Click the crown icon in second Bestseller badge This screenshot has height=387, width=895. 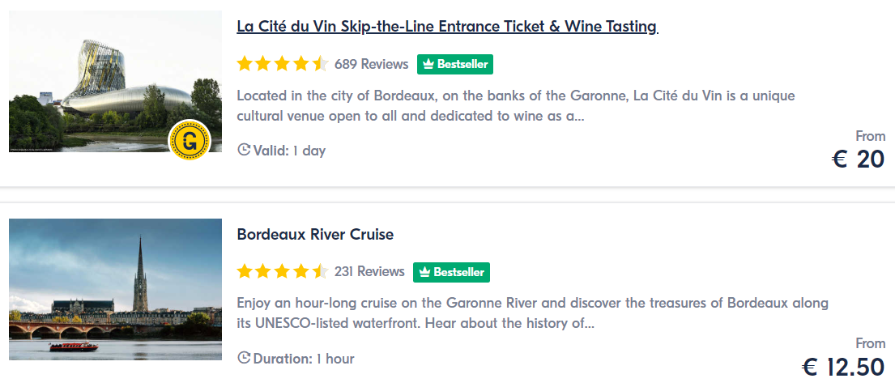coord(425,272)
